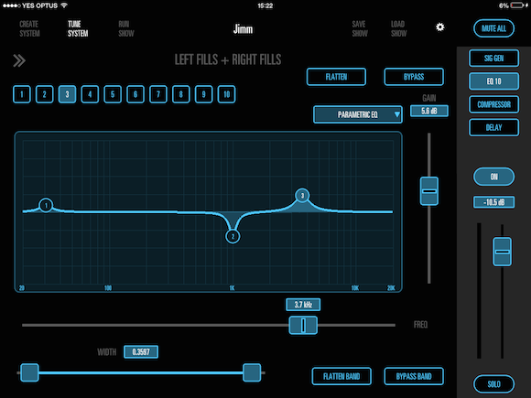Click the Bypass Band button
This screenshot has height=398, width=531.
414,376
